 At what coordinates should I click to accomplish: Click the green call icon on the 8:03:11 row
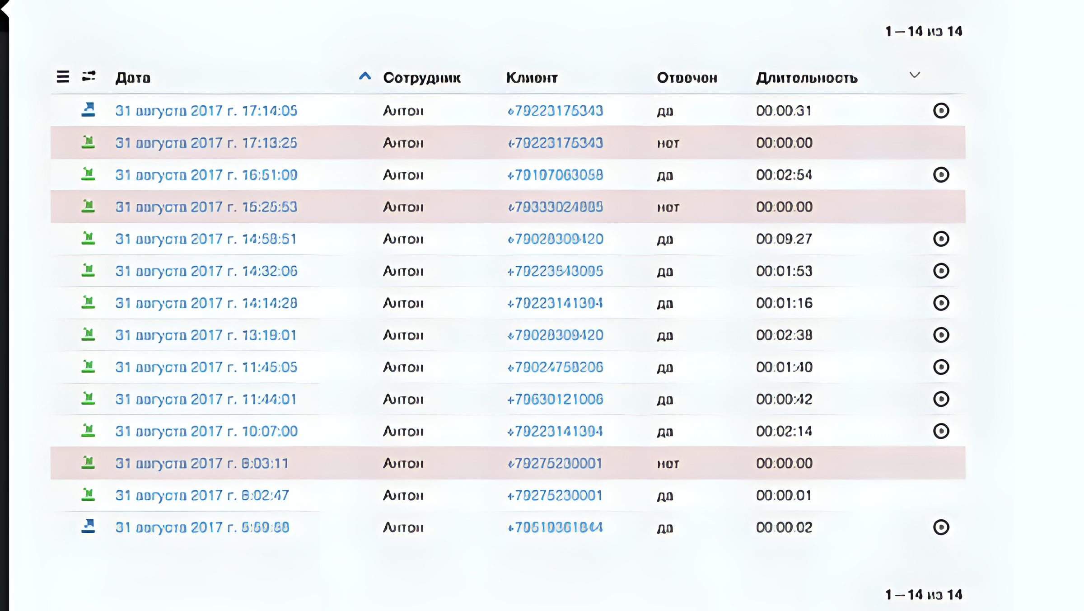pyautogui.click(x=88, y=463)
